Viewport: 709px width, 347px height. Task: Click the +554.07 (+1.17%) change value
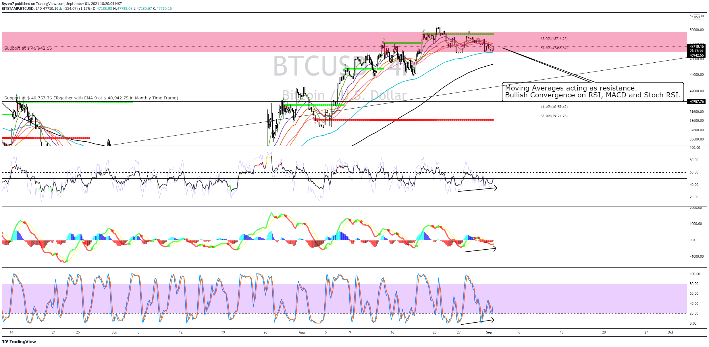click(78, 9)
